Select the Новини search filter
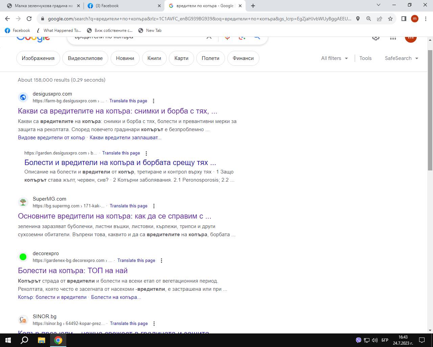Screen dimensions: 433x347 coord(125,58)
